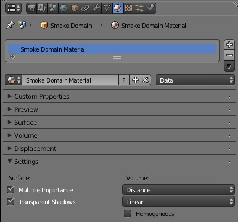The image size is (238, 222).
Task: Open the Render properties tab
Action: pyautogui.click(x=31, y=8)
